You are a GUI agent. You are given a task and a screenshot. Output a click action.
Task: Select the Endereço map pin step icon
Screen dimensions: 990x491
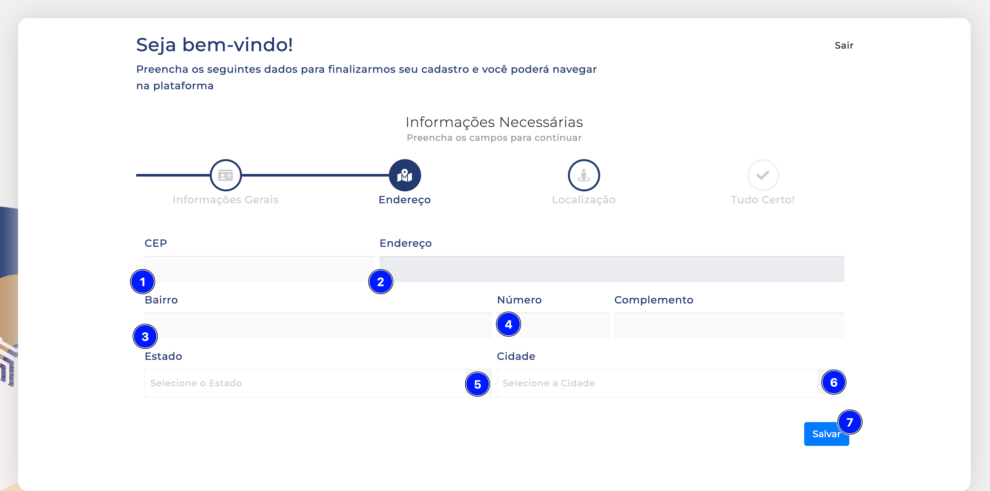pyautogui.click(x=405, y=175)
